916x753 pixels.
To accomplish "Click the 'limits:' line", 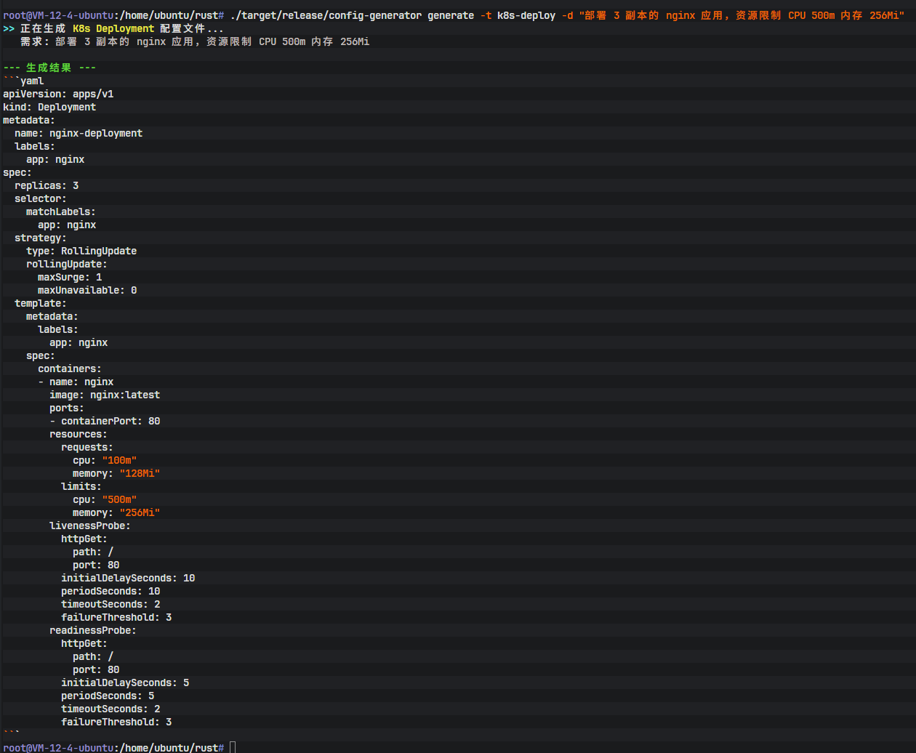I will click(x=81, y=486).
